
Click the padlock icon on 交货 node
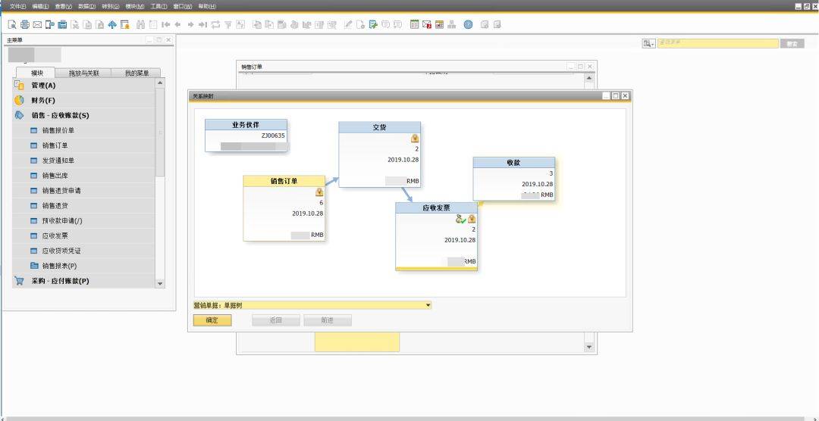click(415, 139)
